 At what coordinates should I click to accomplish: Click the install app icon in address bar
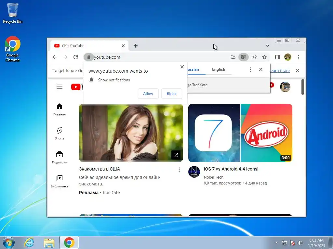coord(233,57)
